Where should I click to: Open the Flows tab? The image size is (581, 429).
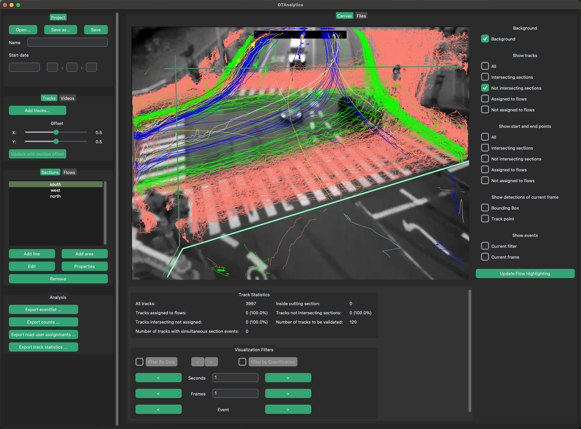coord(69,172)
